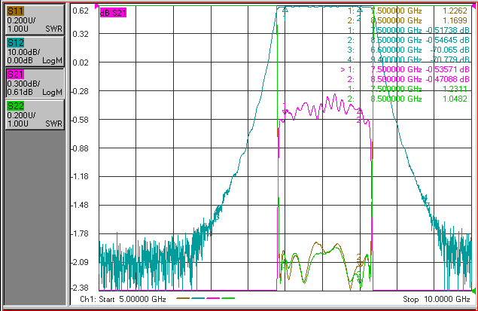478x311 pixels.
Task: Click the teal S12 legend line
Action: (x=198, y=298)
